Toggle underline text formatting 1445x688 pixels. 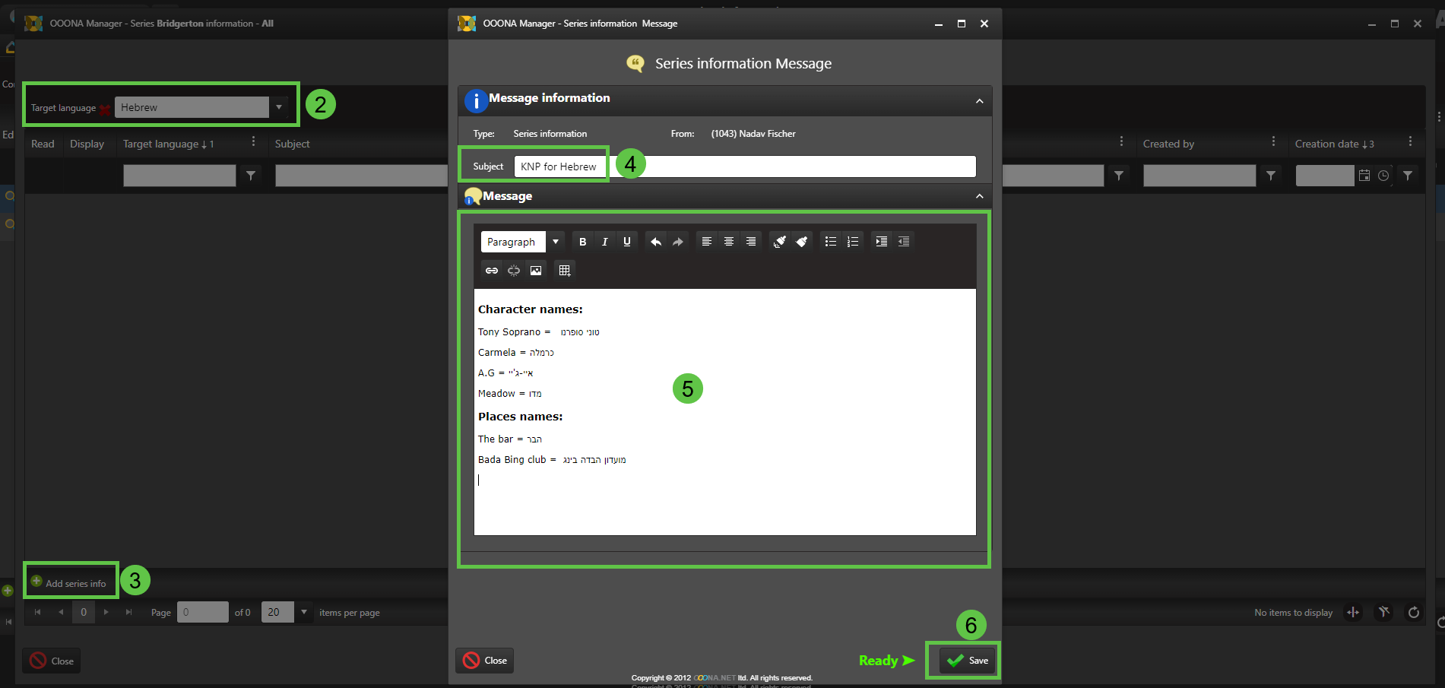click(x=626, y=242)
